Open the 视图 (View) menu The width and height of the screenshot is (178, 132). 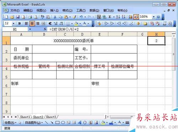click(41, 11)
